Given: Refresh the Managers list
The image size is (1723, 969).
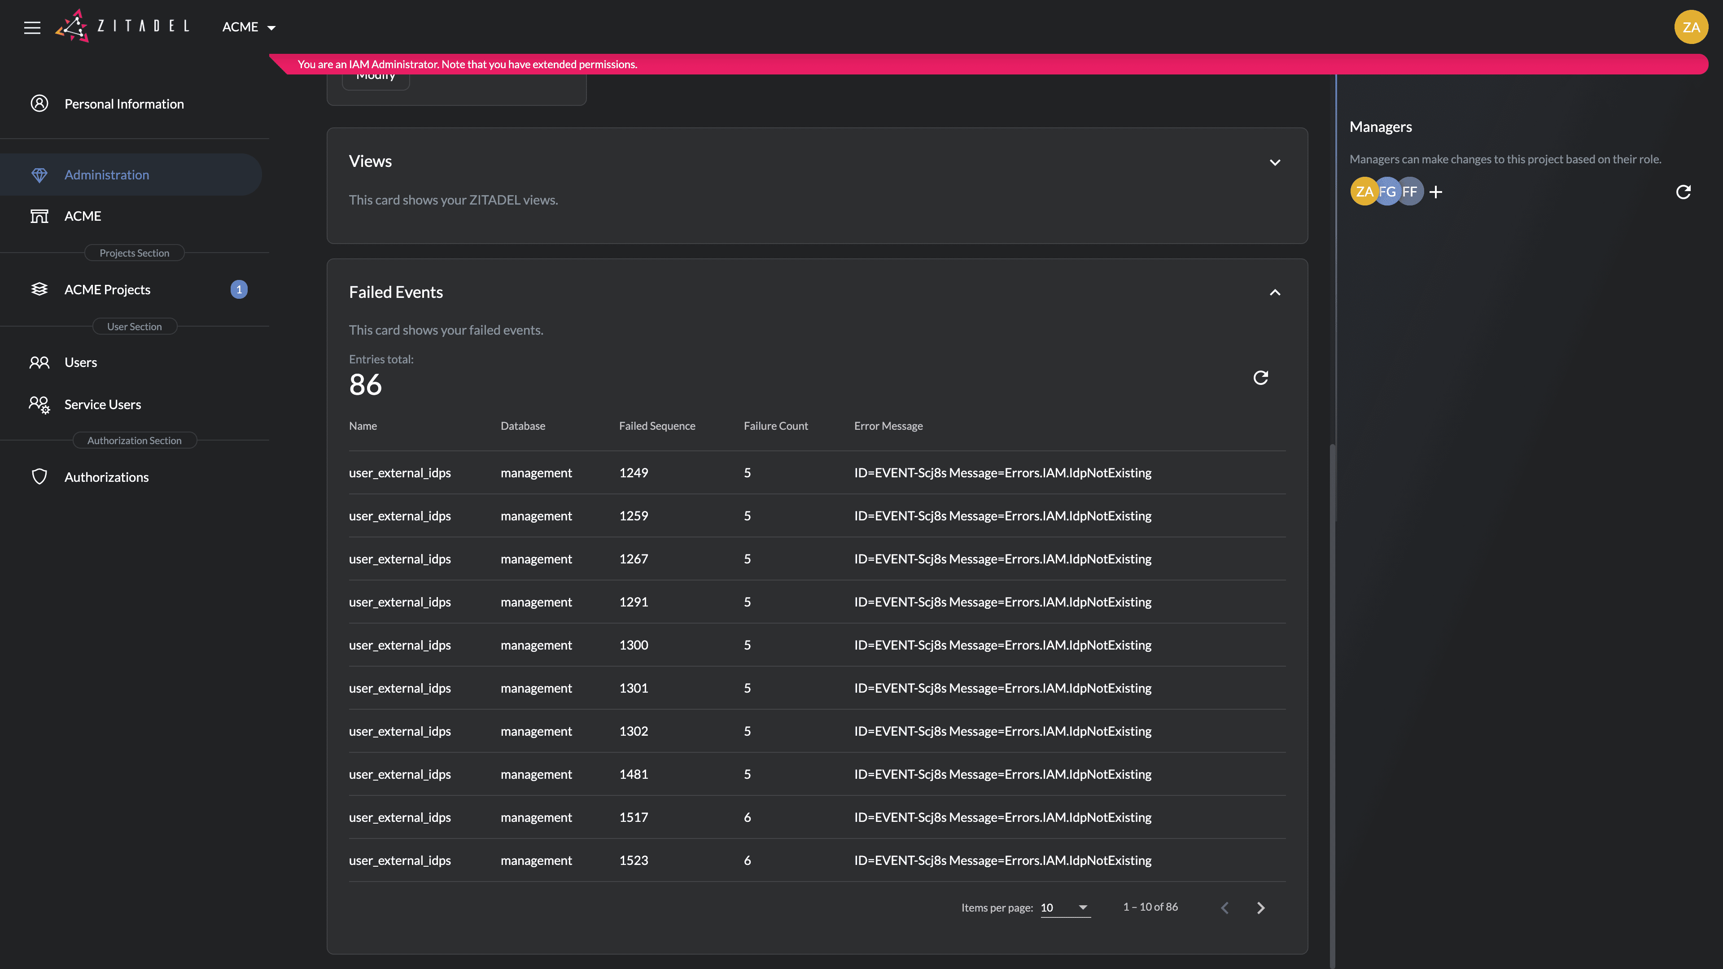Looking at the screenshot, I should [1683, 192].
